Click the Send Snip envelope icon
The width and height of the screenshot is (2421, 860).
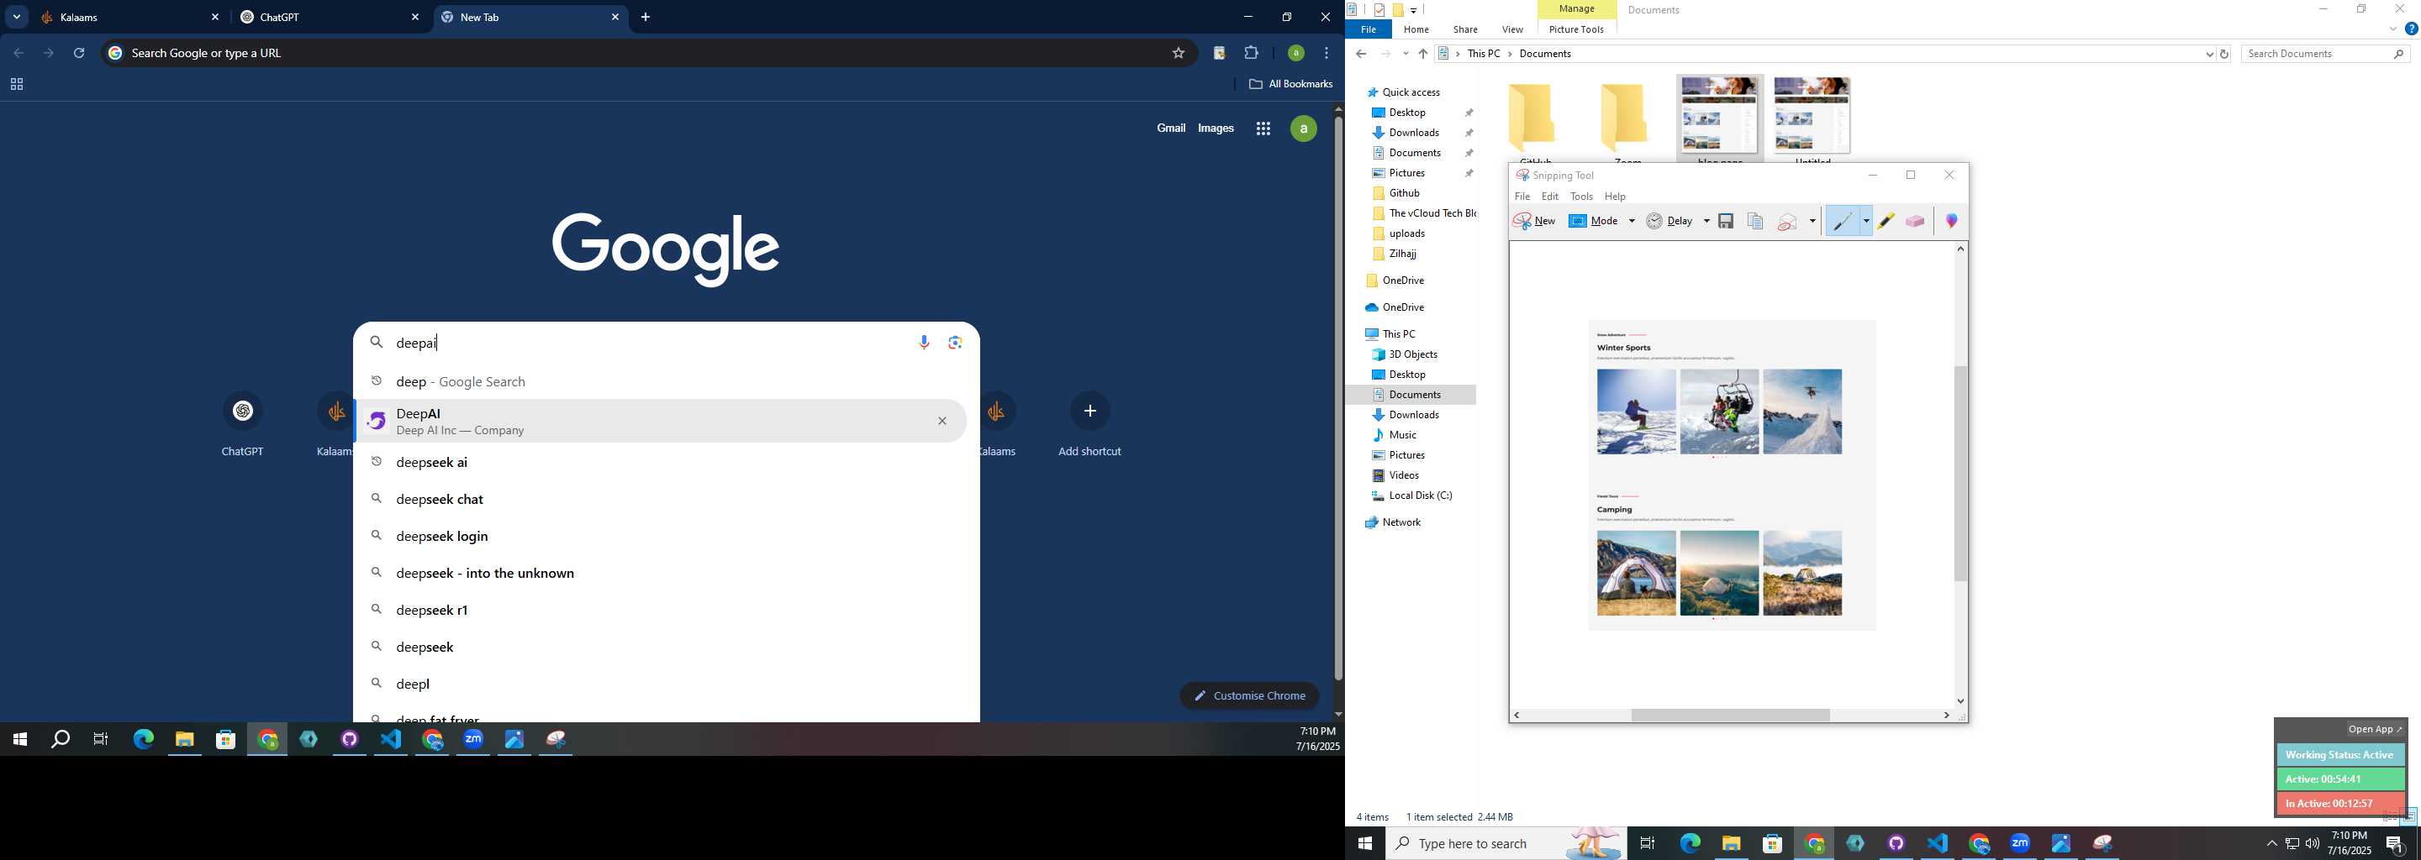coord(1787,222)
